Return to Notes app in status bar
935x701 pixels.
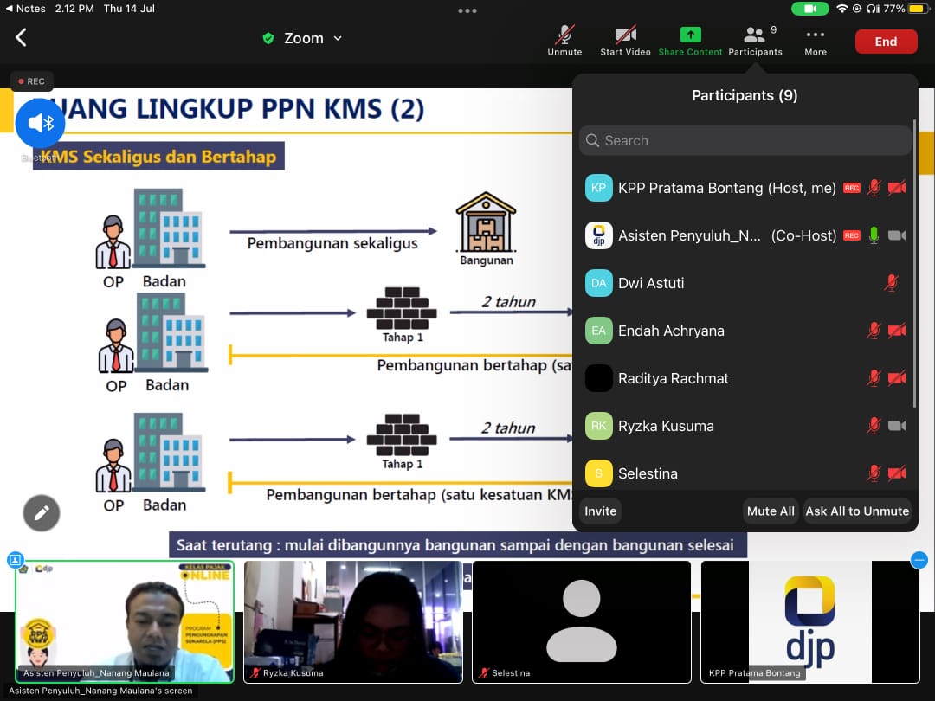(26, 9)
